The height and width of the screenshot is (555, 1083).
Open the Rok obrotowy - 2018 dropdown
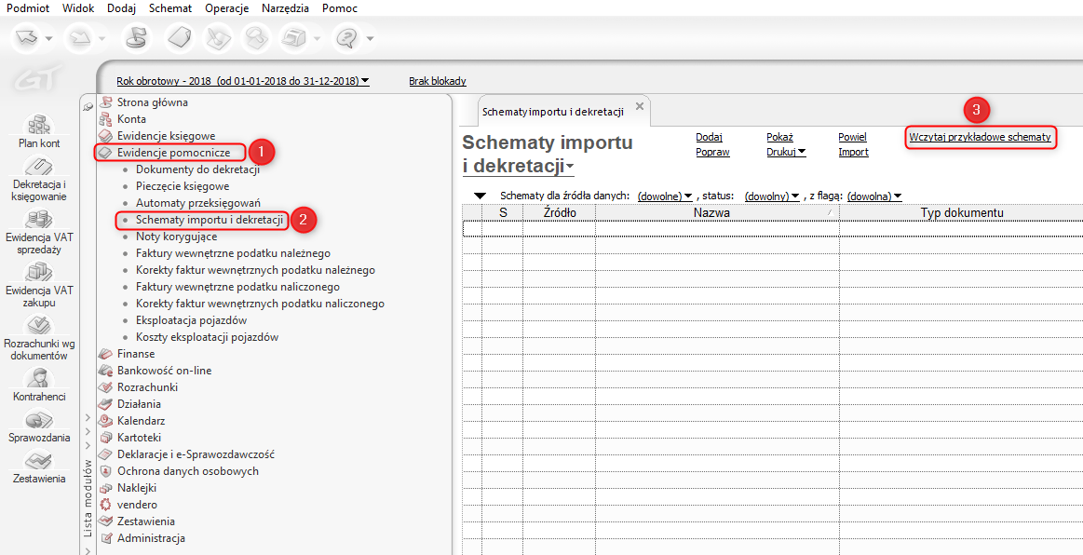242,81
